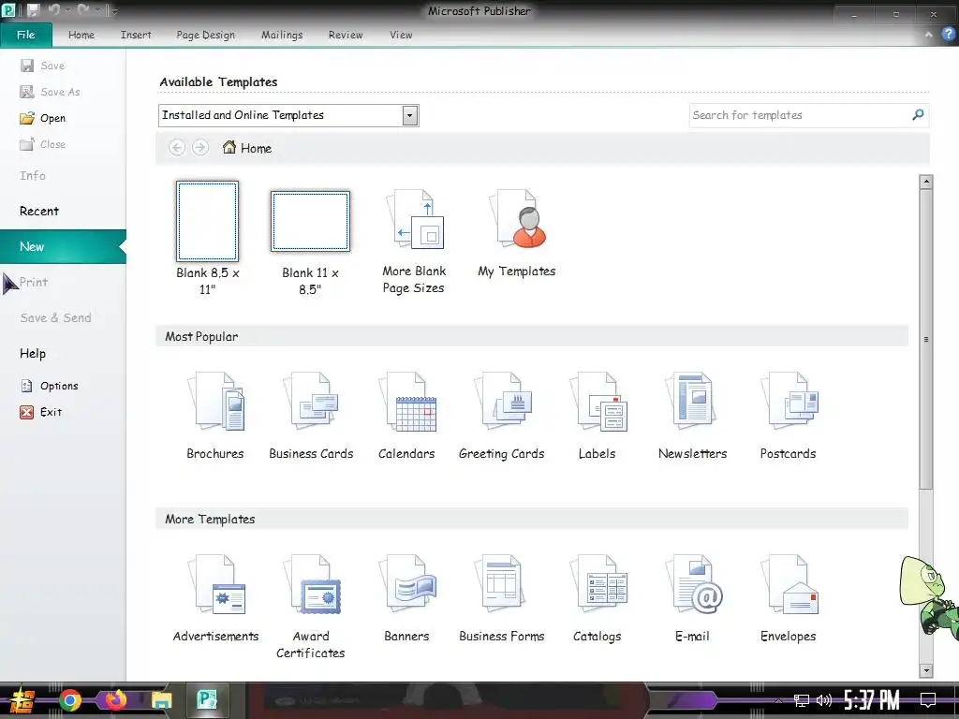Launch Google Chrome from the taskbar
Image resolution: width=959 pixels, height=719 pixels.
pyautogui.click(x=70, y=700)
